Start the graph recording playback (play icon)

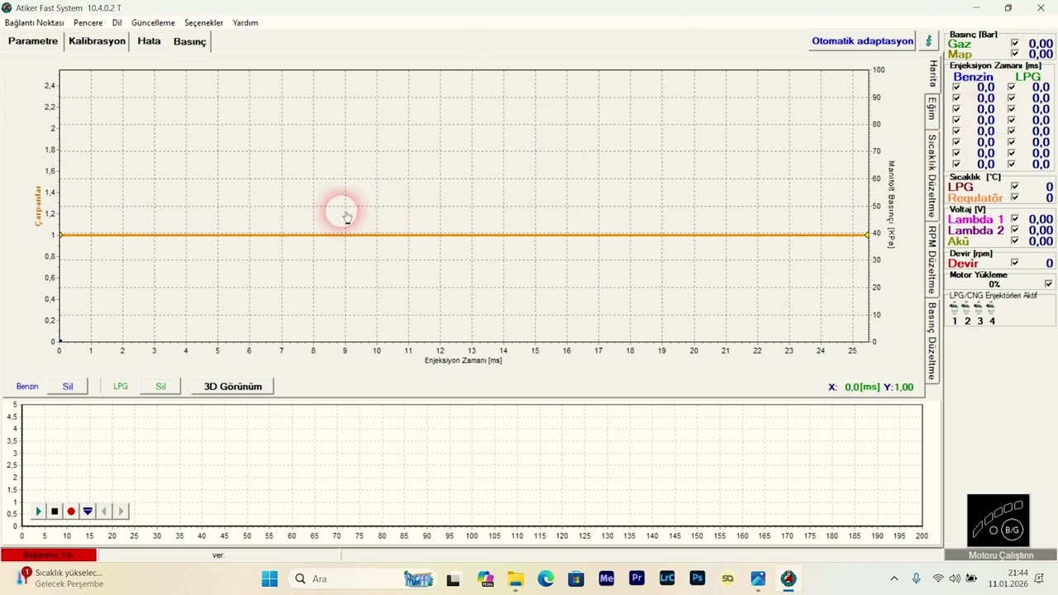[x=38, y=512]
